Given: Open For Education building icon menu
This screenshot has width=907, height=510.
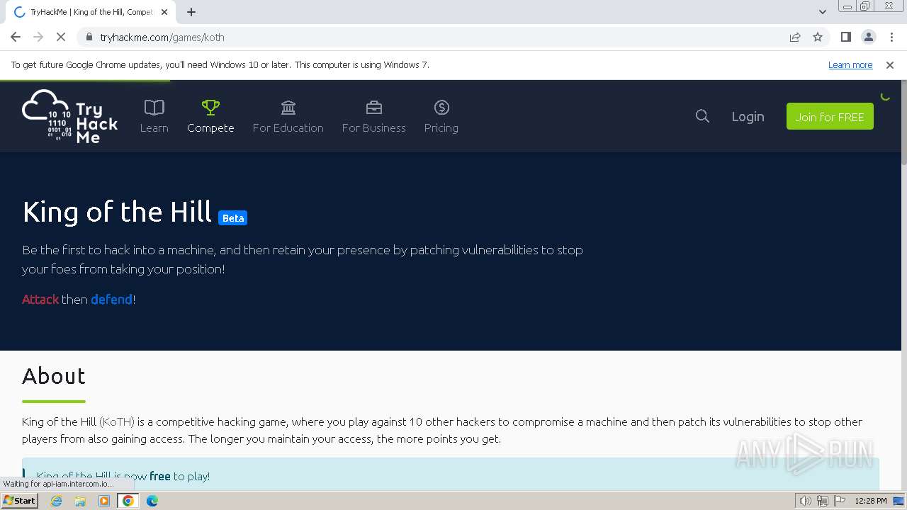Looking at the screenshot, I should [x=288, y=117].
